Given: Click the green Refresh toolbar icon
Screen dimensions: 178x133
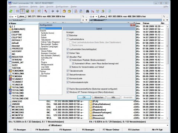Looking at the screenshot, I should (11, 11).
